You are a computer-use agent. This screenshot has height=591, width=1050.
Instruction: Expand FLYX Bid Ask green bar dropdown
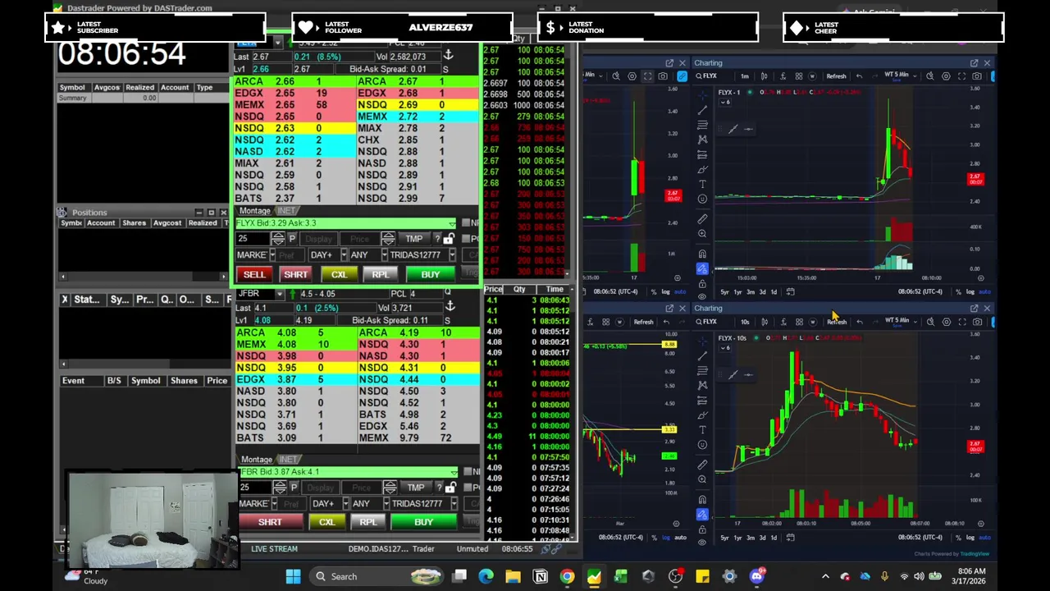451,223
